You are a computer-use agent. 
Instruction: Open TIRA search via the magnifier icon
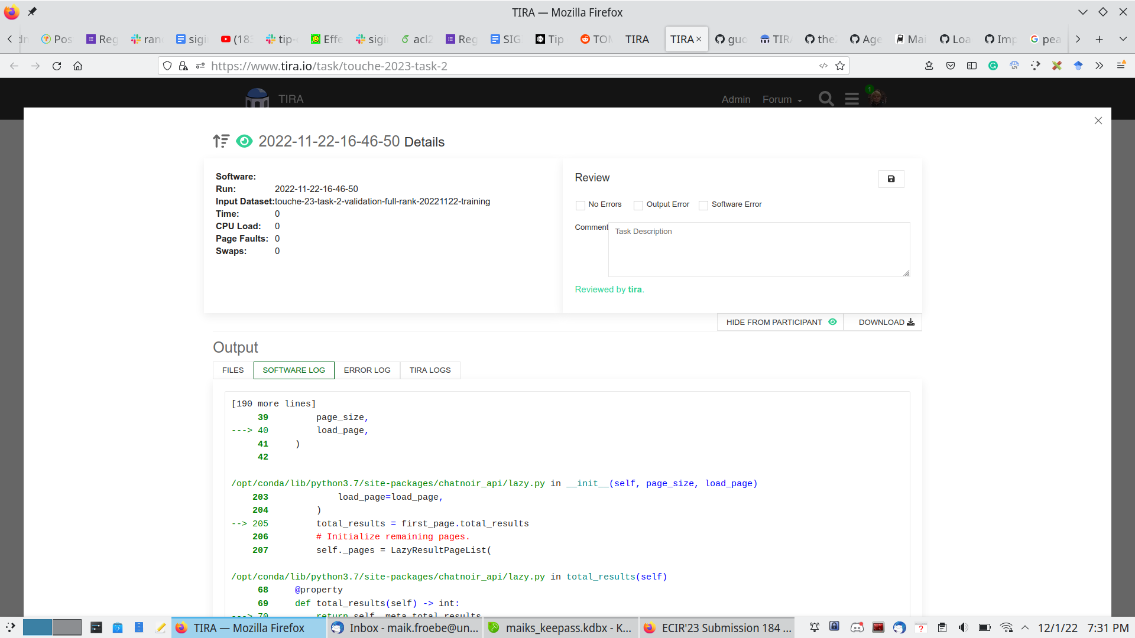point(826,99)
